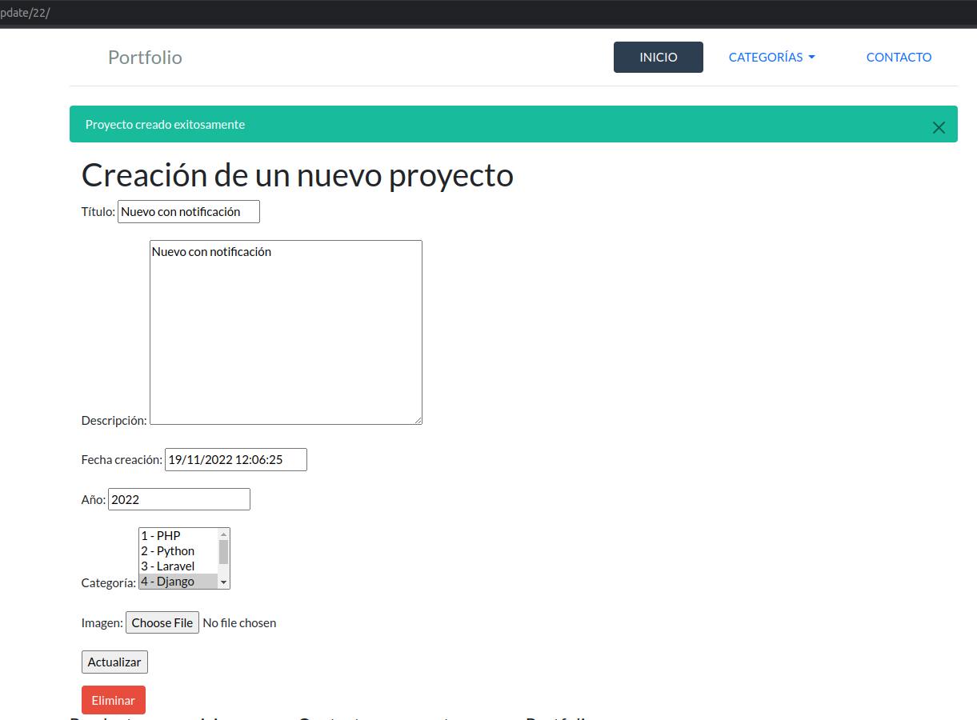Expand the CATEGORÍAS dropdown menu
Image resolution: width=977 pixels, height=720 pixels.
pyautogui.click(x=771, y=58)
